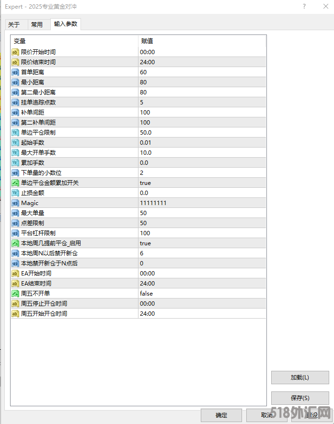Open the 常用 tab
The image size is (334, 424).
[x=37, y=24]
